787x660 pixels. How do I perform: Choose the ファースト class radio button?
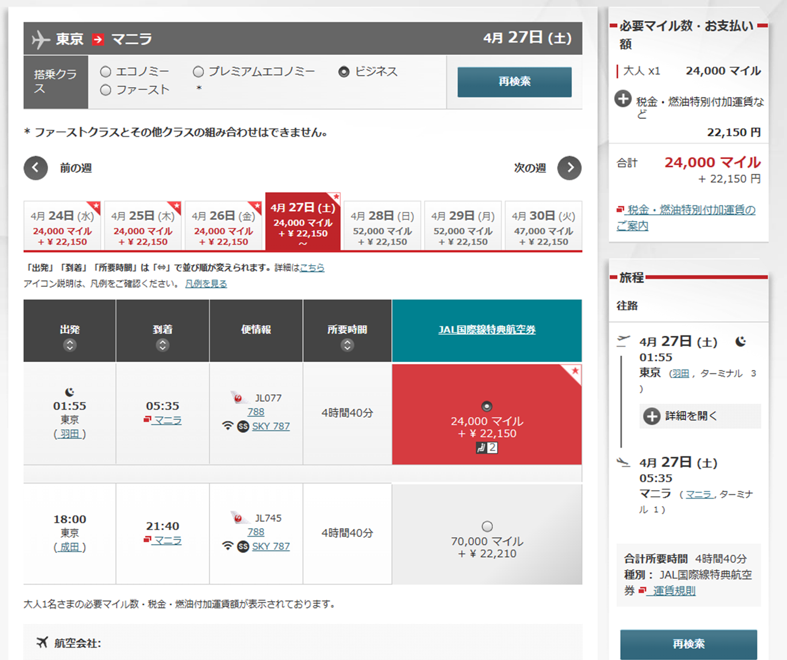106,90
